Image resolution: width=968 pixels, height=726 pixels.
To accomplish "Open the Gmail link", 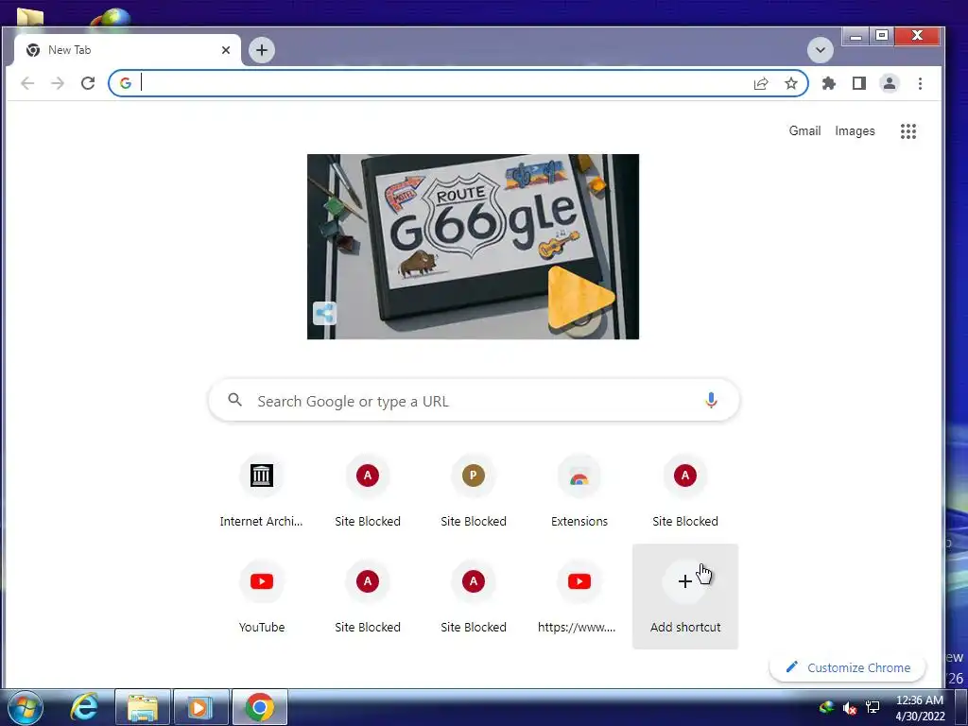I will [x=804, y=130].
